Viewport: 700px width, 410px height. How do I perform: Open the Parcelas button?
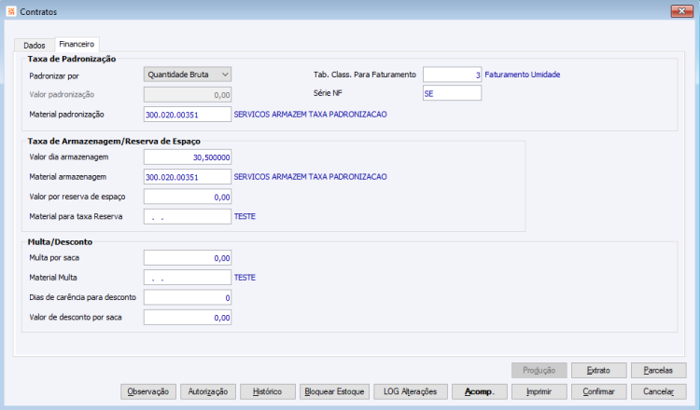[x=659, y=370]
